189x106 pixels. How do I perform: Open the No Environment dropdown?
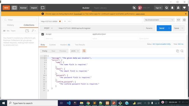click(x=159, y=20)
